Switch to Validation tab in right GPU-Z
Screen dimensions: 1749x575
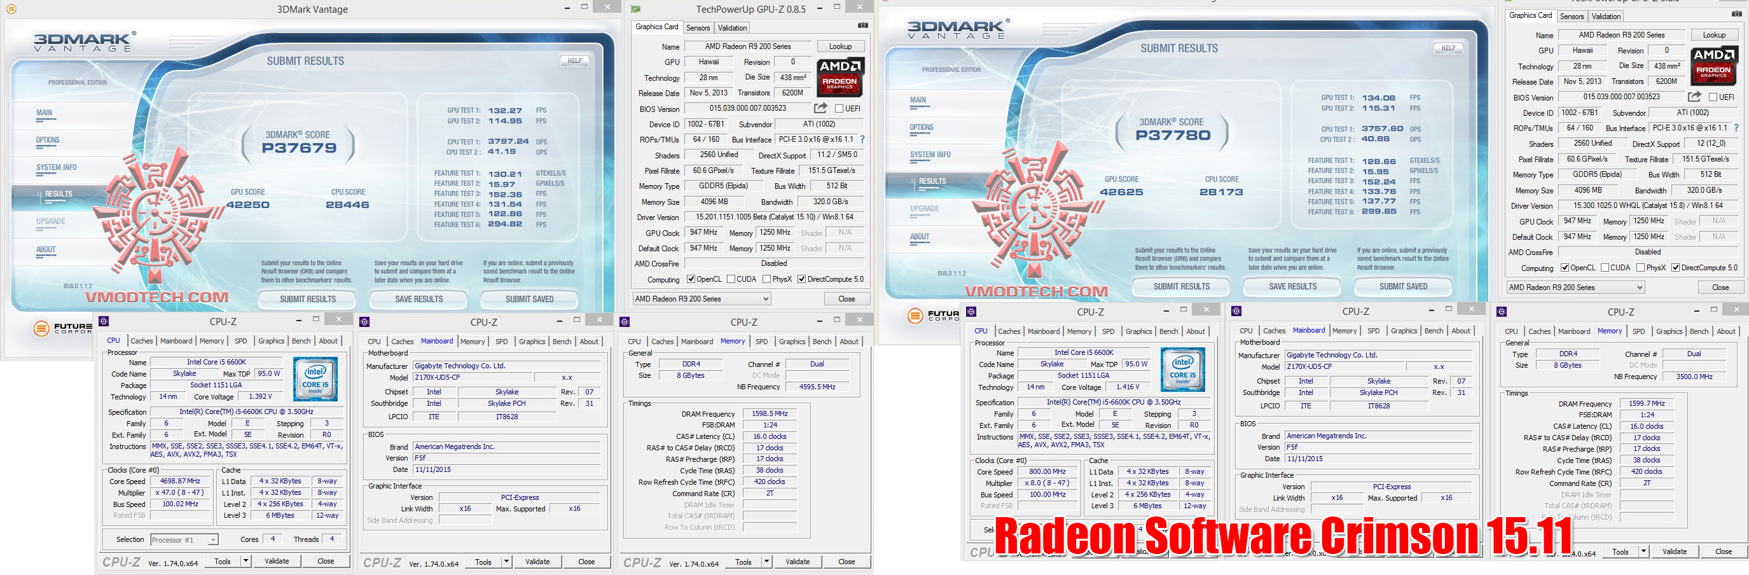click(x=1606, y=17)
